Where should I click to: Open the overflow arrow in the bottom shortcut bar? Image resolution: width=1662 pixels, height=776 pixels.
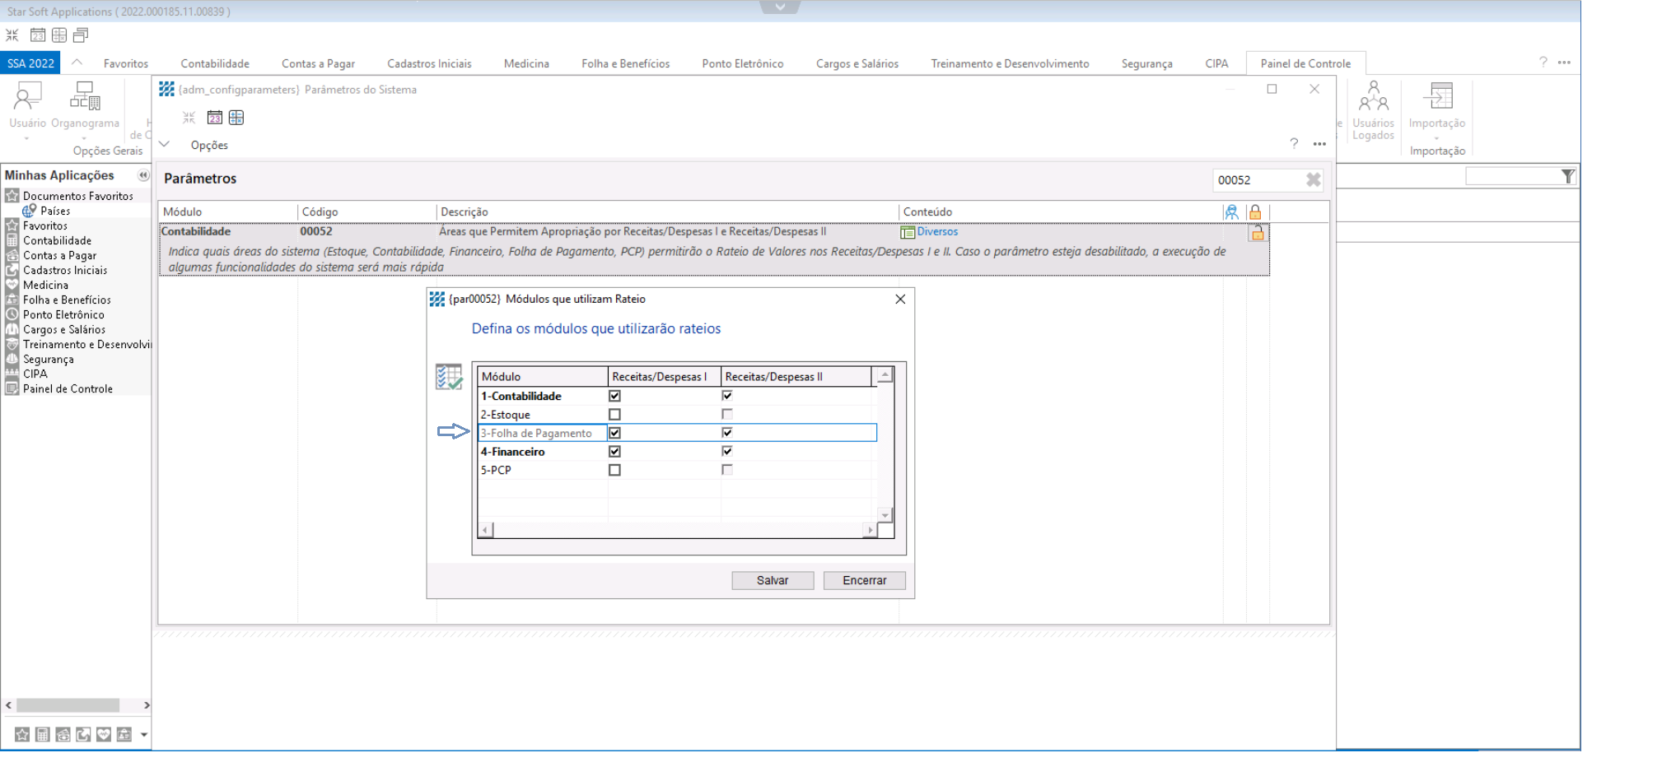(144, 735)
